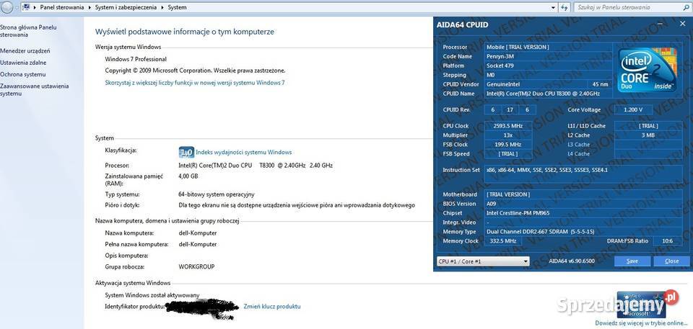Click the '2593.5 MHz' CPU clock value
The height and width of the screenshot is (329, 693).
[x=507, y=126]
